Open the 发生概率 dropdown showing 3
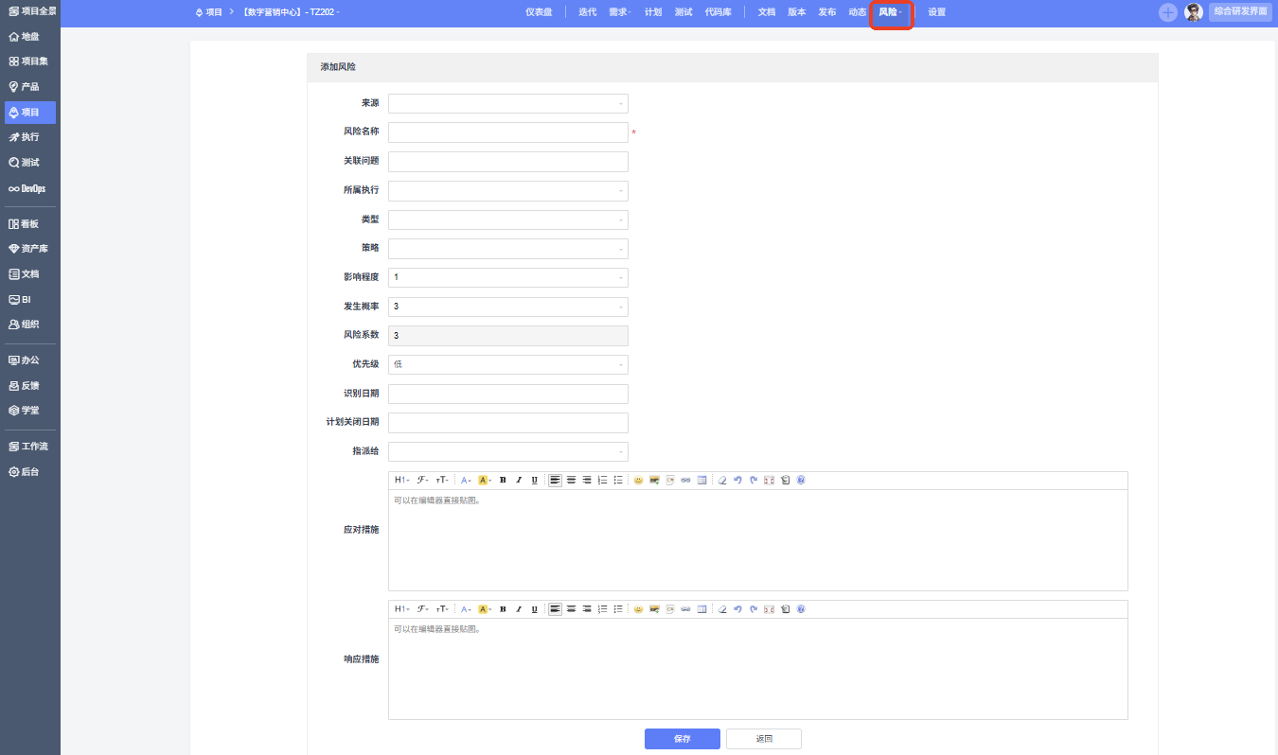The image size is (1278, 755). [508, 307]
